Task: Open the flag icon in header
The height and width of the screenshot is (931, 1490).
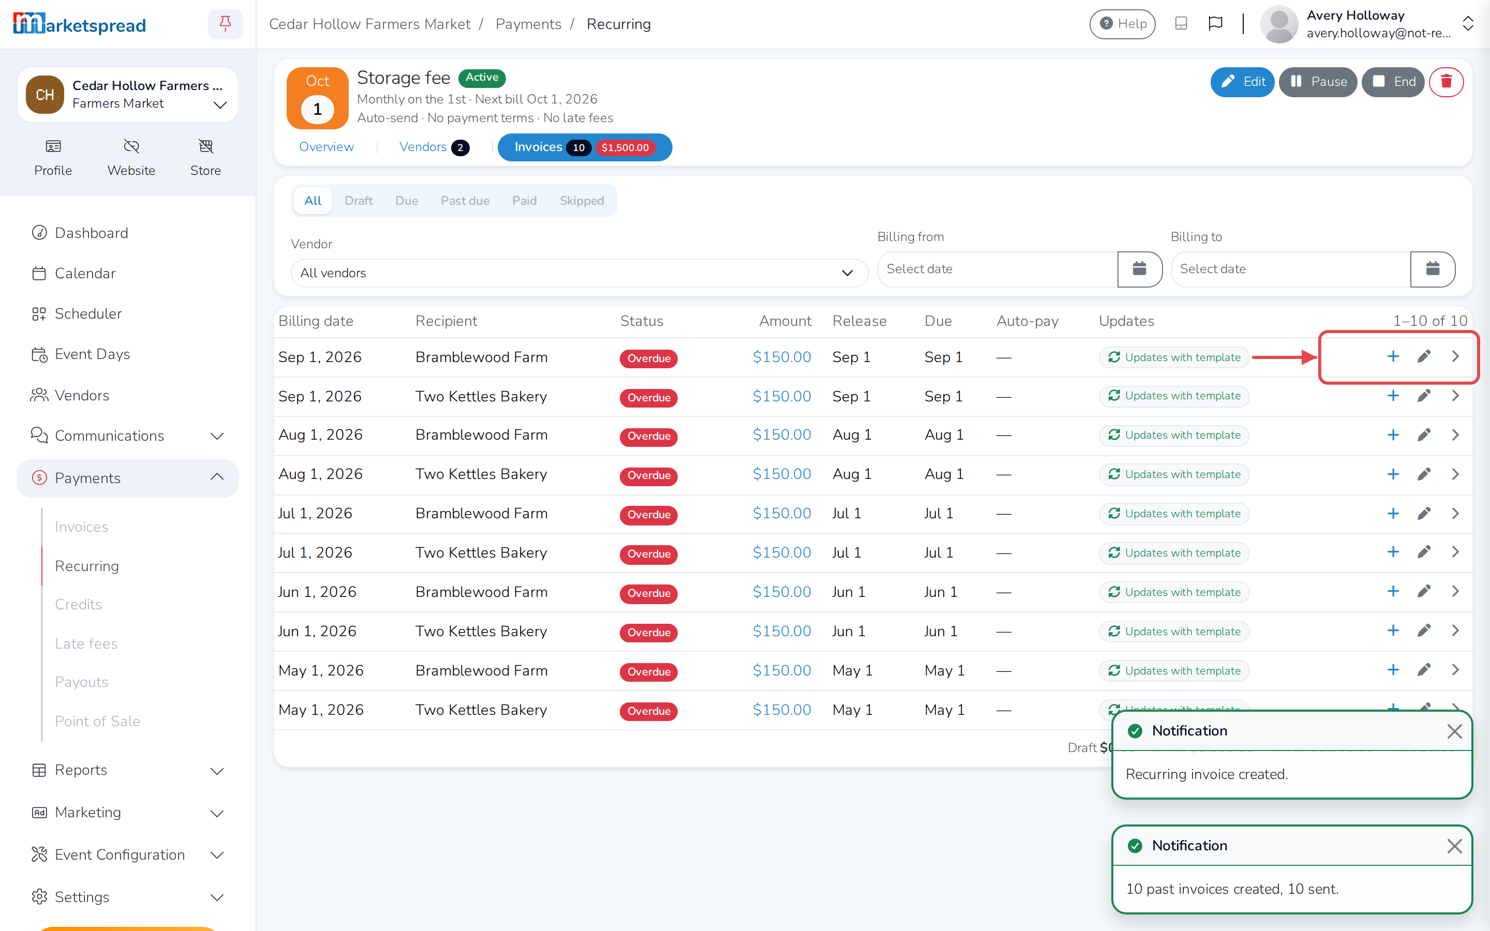Action: coord(1215,23)
